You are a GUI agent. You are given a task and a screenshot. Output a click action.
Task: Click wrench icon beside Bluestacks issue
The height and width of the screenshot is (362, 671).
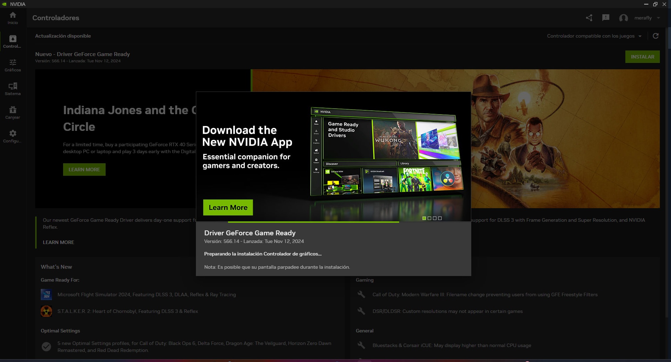[x=361, y=345]
